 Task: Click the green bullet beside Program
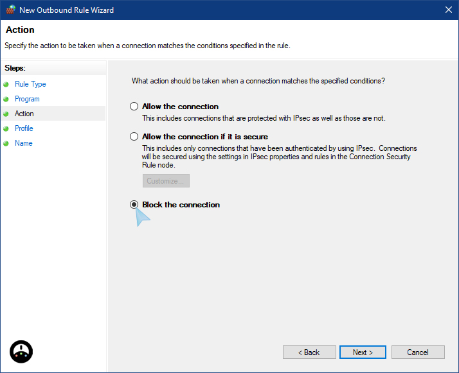[6, 99]
